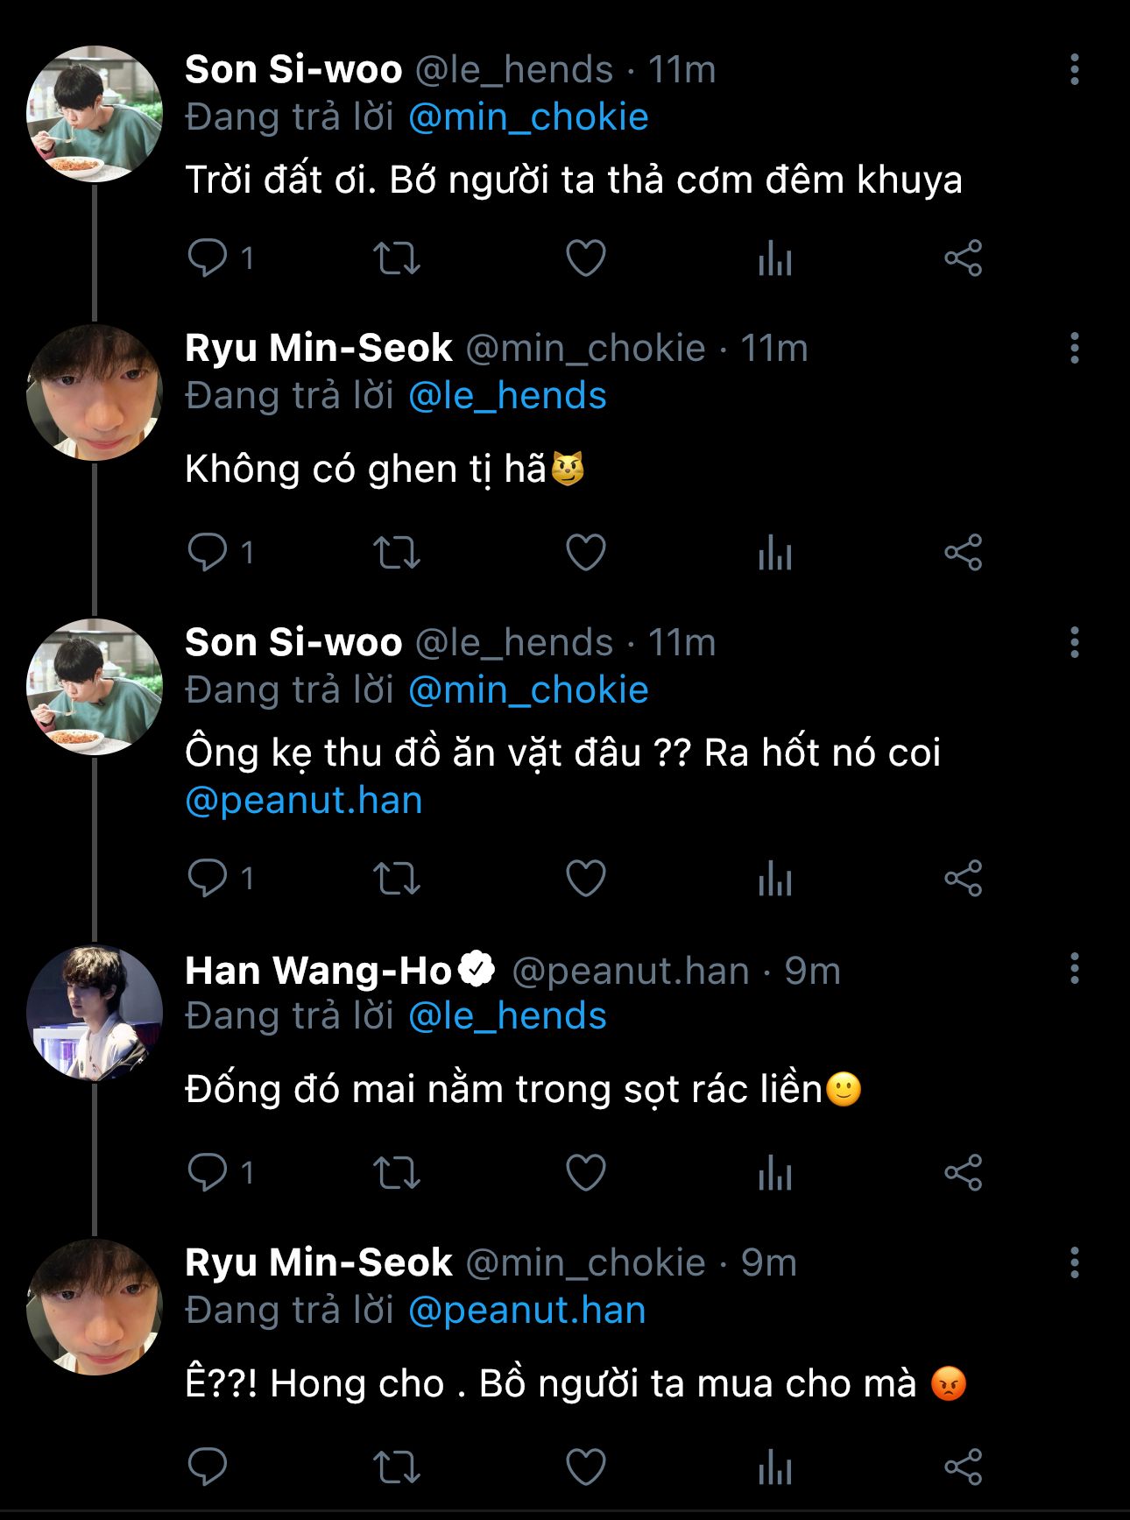Open more options on Son Si-woo's first tweet

tap(1074, 70)
